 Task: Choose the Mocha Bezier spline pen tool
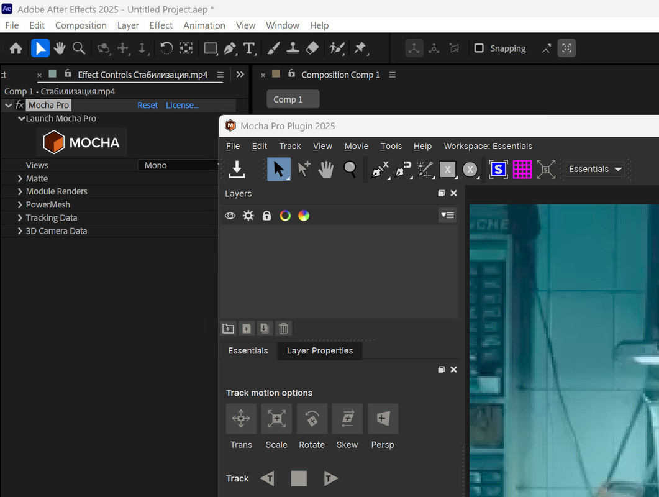click(x=404, y=170)
